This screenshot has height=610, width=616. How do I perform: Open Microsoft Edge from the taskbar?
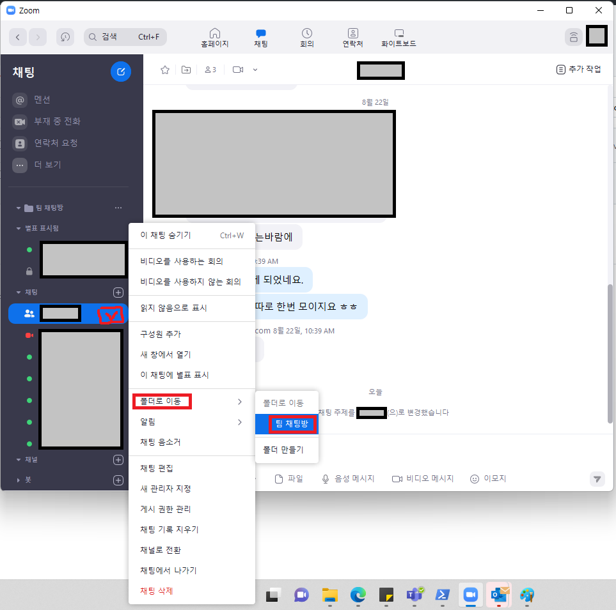coord(358,595)
